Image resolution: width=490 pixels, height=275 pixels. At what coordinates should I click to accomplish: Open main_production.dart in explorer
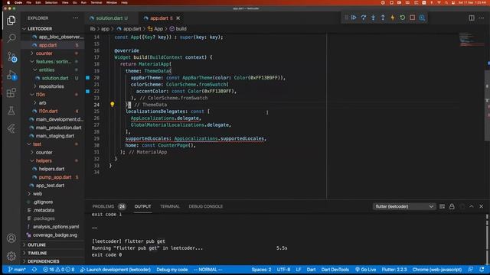coord(58,128)
